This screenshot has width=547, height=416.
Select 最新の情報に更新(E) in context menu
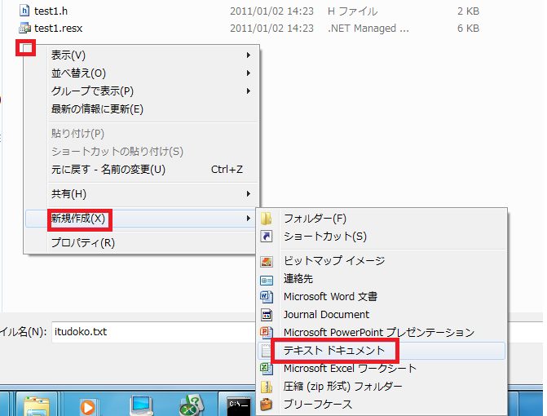pyautogui.click(x=97, y=109)
